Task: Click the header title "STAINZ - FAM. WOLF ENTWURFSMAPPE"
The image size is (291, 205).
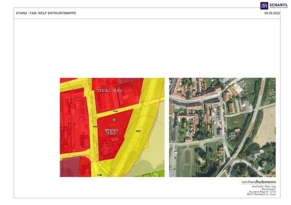Action: (46, 13)
